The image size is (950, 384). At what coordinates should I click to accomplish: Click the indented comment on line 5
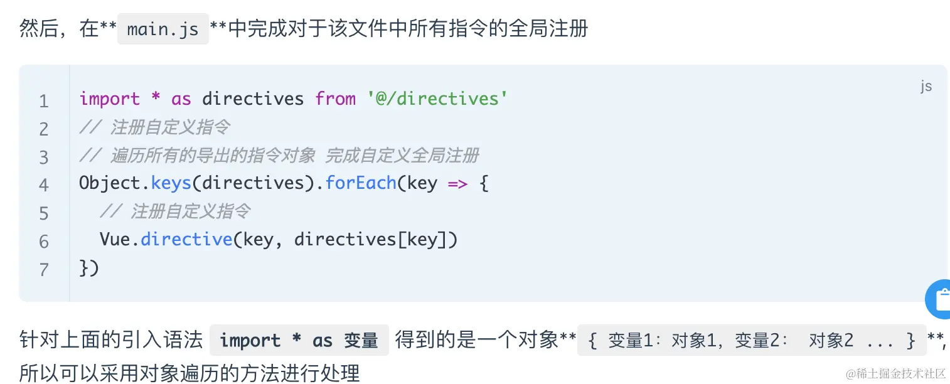click(174, 211)
